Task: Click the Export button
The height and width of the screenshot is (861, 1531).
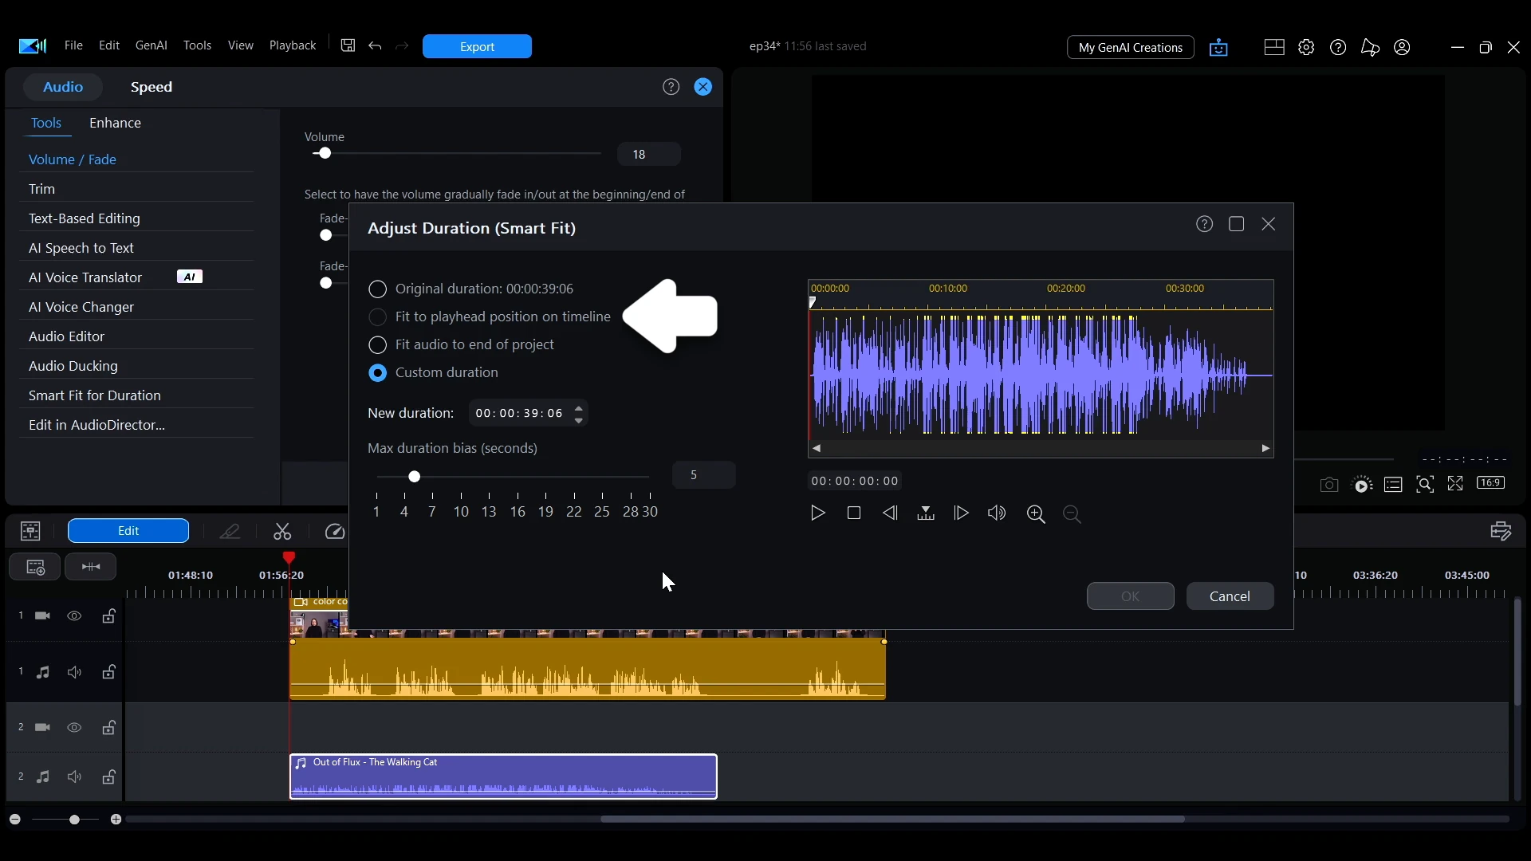Action: (x=478, y=47)
